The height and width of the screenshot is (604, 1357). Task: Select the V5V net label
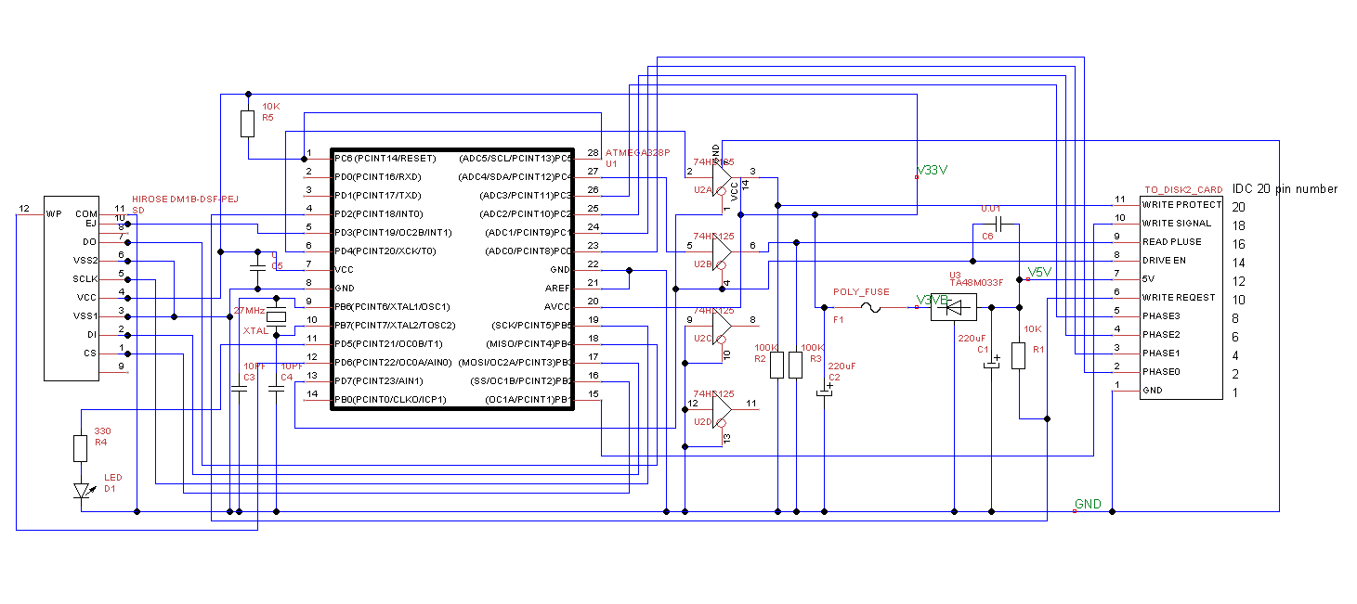click(1039, 272)
